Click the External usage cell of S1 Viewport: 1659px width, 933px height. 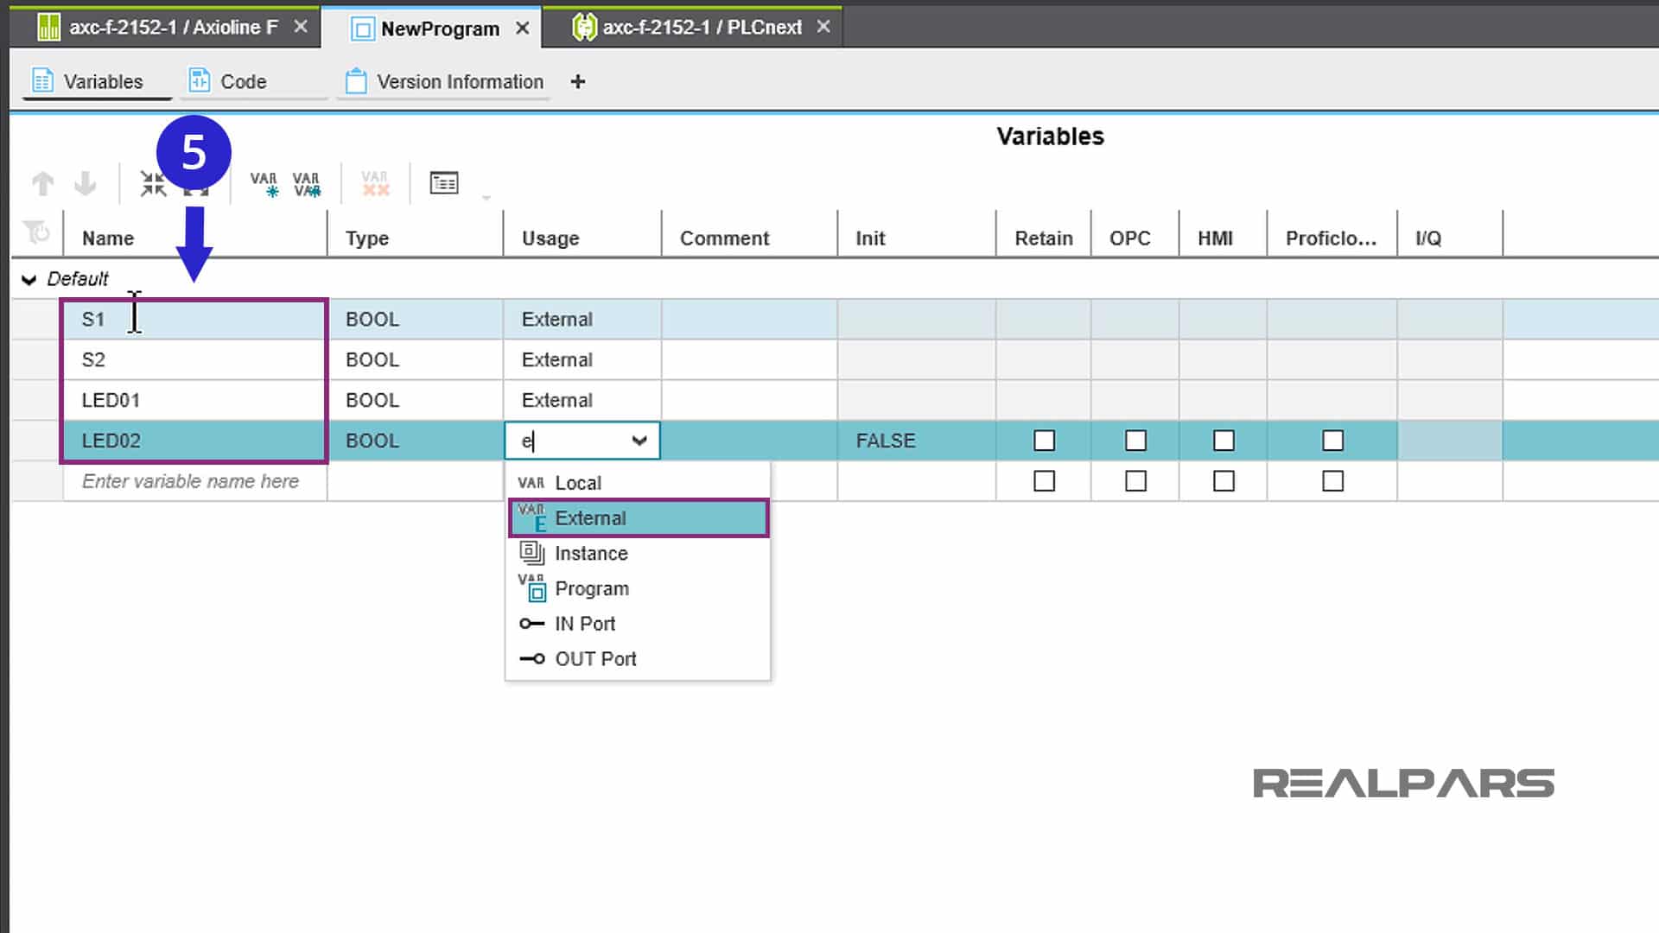pyautogui.click(x=582, y=320)
